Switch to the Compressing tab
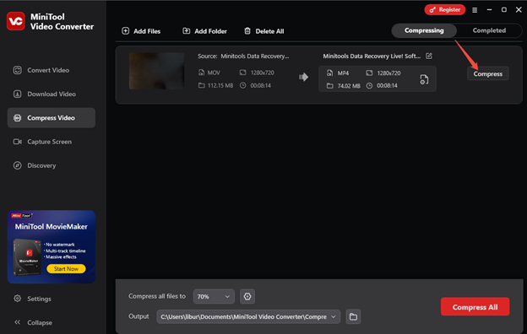This screenshot has height=334, width=527. pyautogui.click(x=424, y=30)
